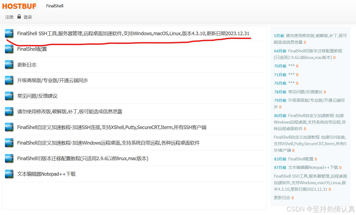Click sidebar link 升级高级版/专业版/开通云端同步
The width and height of the screenshot is (356, 215).
(x=309, y=103)
